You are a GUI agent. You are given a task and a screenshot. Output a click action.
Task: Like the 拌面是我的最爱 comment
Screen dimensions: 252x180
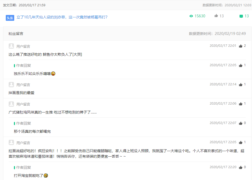point(240,85)
